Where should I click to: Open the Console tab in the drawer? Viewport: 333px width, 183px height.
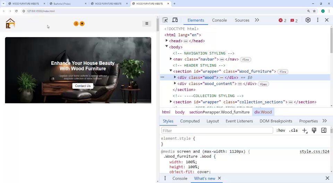click(x=180, y=178)
